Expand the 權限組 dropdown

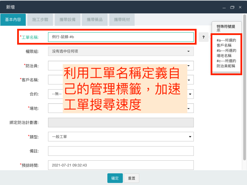click(121, 51)
